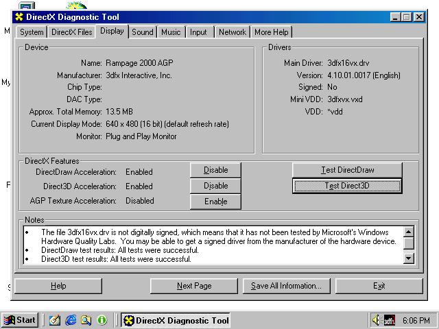Click DirectX Diagnostic Tool taskbar button
The image size is (439, 329).
(176, 320)
